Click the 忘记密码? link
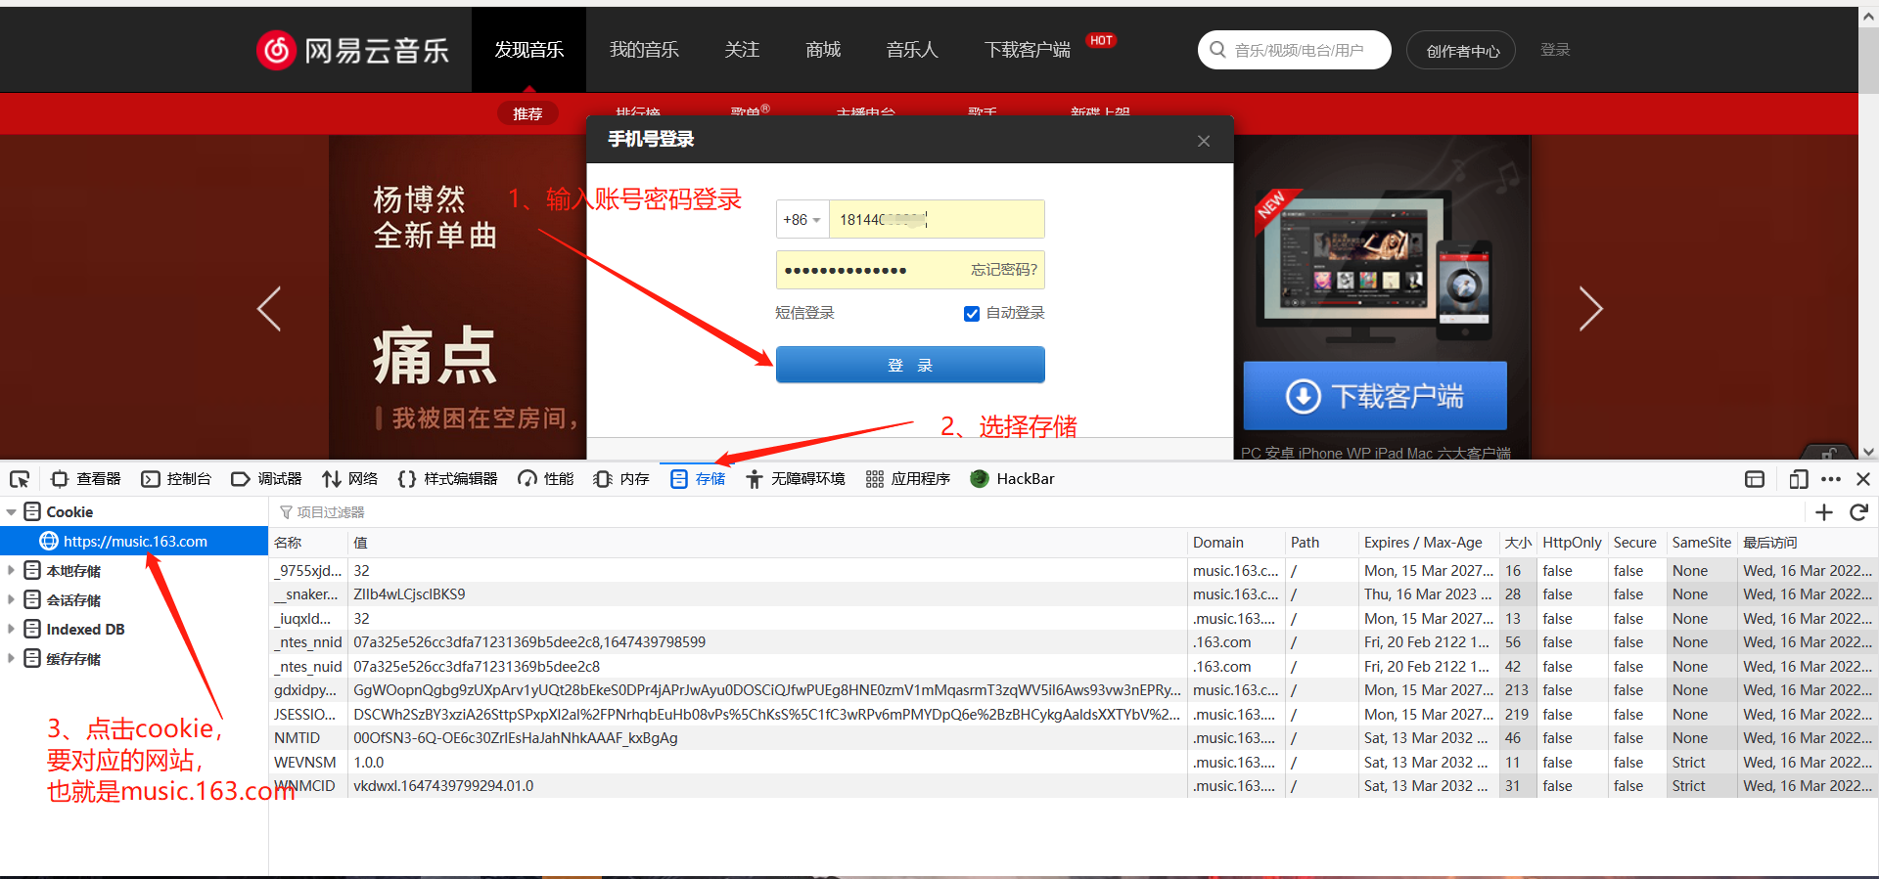 click(x=1004, y=270)
